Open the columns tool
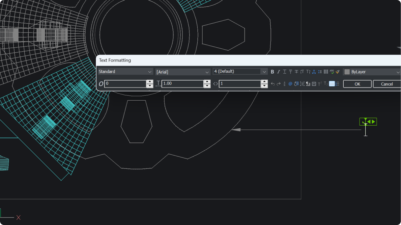 pyautogui.click(x=326, y=71)
